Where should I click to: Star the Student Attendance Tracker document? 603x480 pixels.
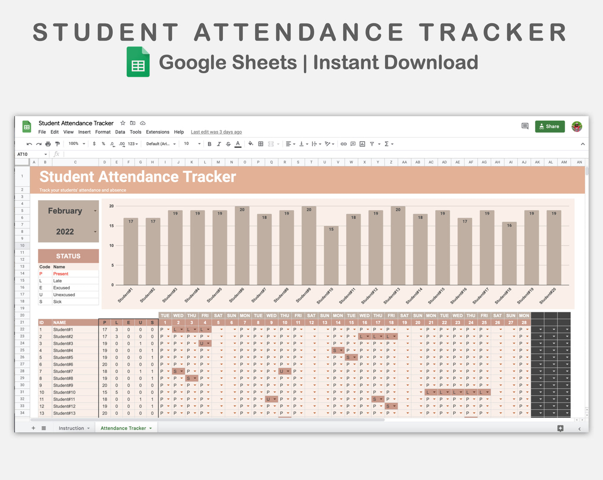pos(123,123)
